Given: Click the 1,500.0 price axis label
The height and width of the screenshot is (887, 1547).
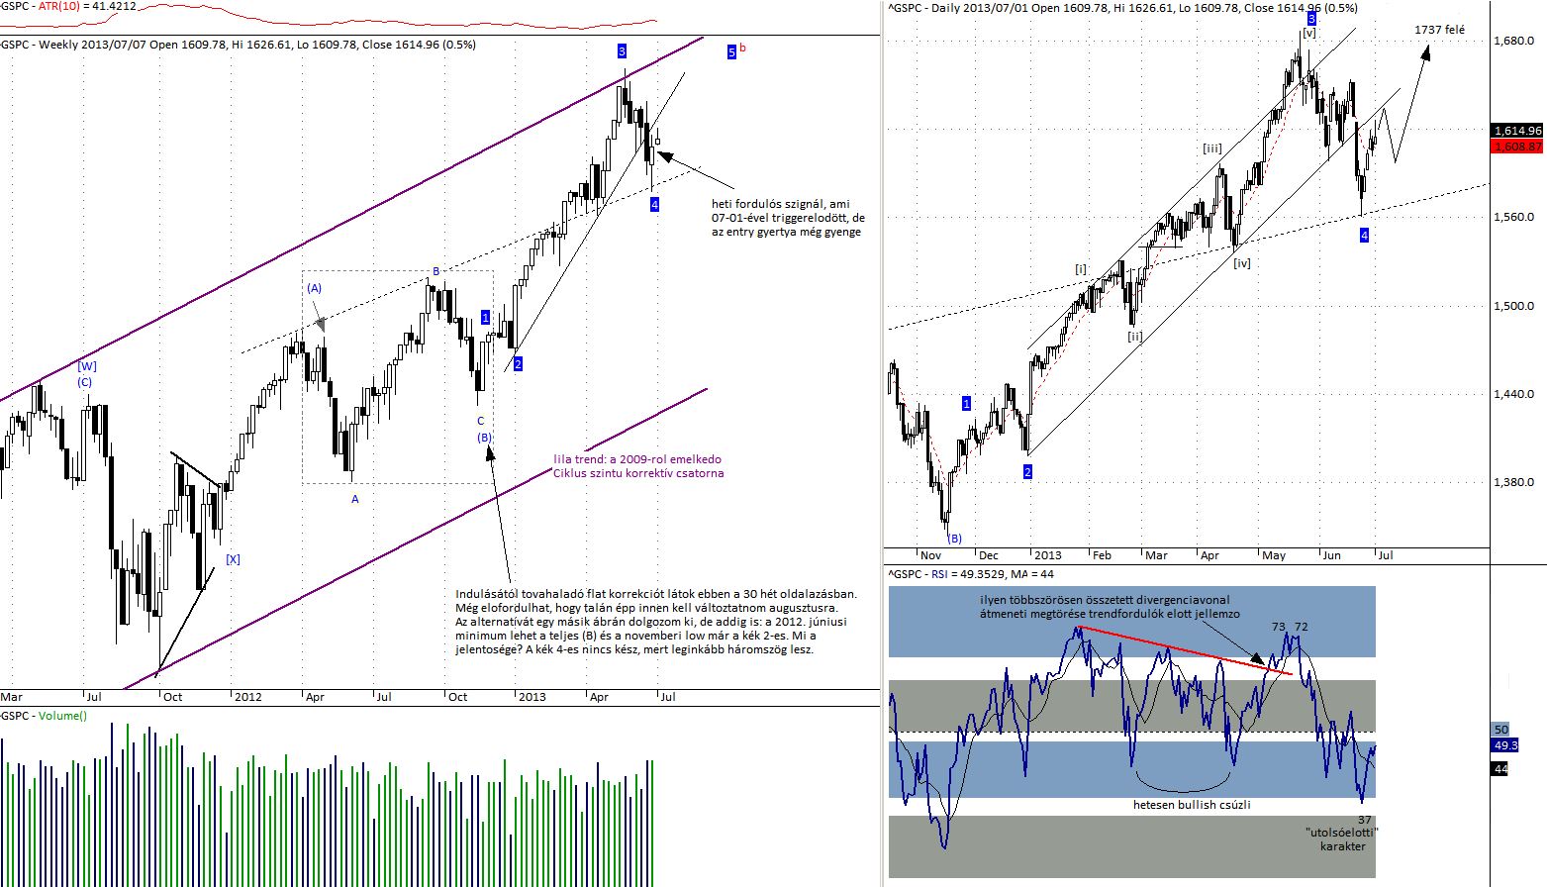Looking at the screenshot, I should click(x=1513, y=306).
